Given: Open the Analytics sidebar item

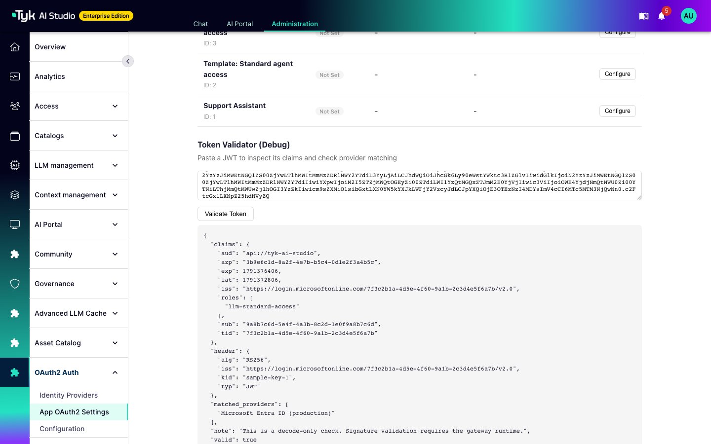Looking at the screenshot, I should (x=79, y=76).
